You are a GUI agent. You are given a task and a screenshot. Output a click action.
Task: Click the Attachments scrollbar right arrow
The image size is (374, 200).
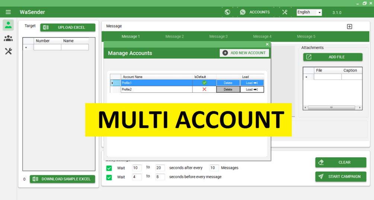pos(360,107)
